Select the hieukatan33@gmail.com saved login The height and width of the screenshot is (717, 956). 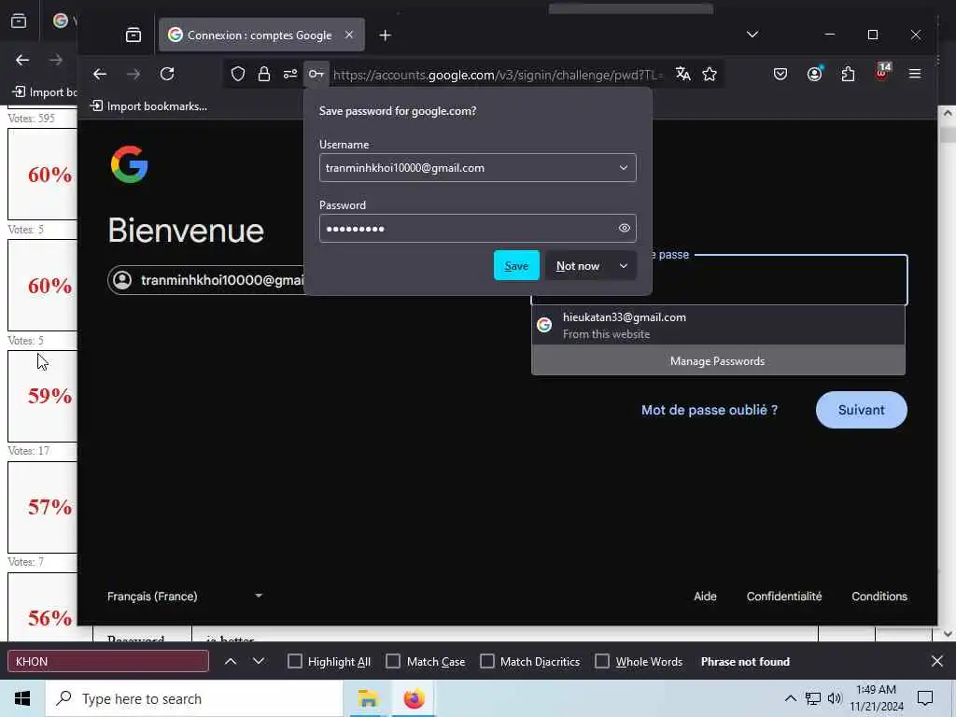[x=718, y=325]
